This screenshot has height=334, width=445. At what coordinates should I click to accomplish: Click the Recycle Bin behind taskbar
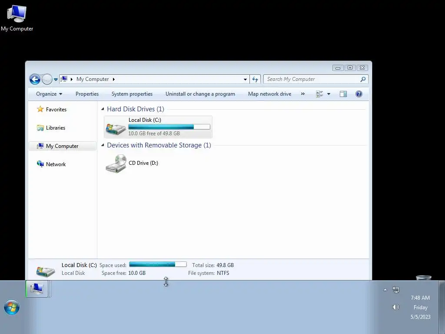[424, 277]
